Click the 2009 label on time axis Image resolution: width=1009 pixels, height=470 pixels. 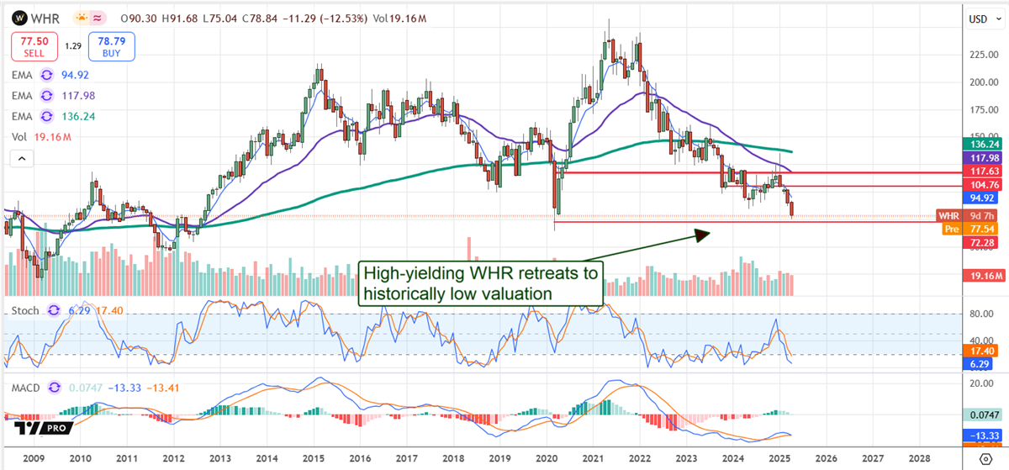(33, 457)
